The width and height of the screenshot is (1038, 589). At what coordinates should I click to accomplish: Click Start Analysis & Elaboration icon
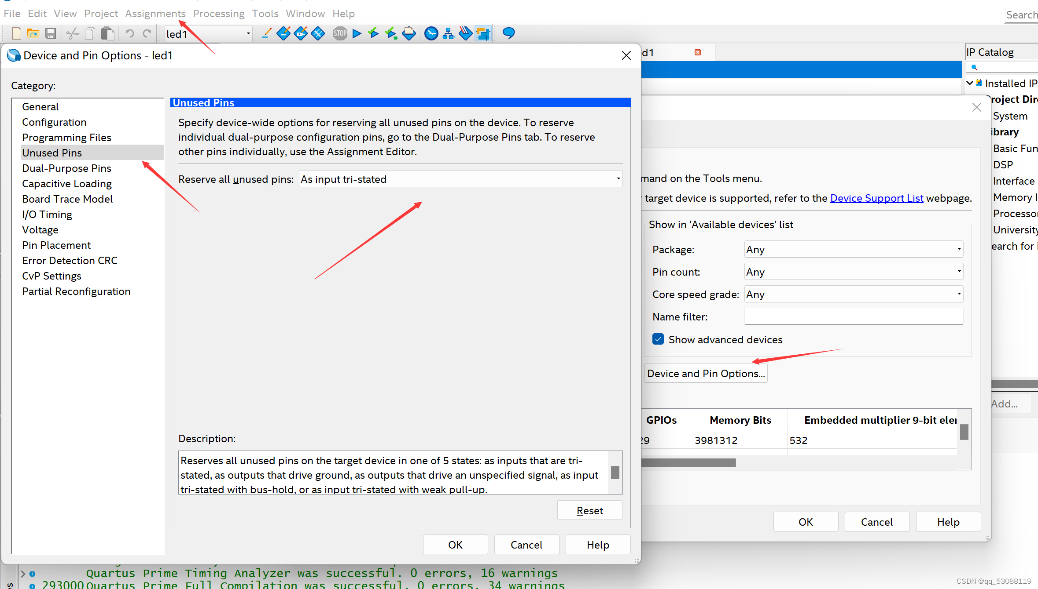click(373, 33)
